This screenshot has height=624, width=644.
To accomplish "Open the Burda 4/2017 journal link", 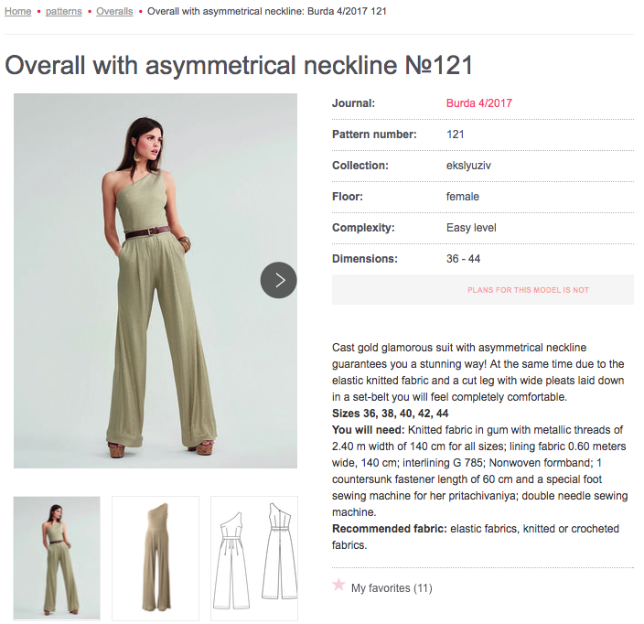I will tap(479, 103).
